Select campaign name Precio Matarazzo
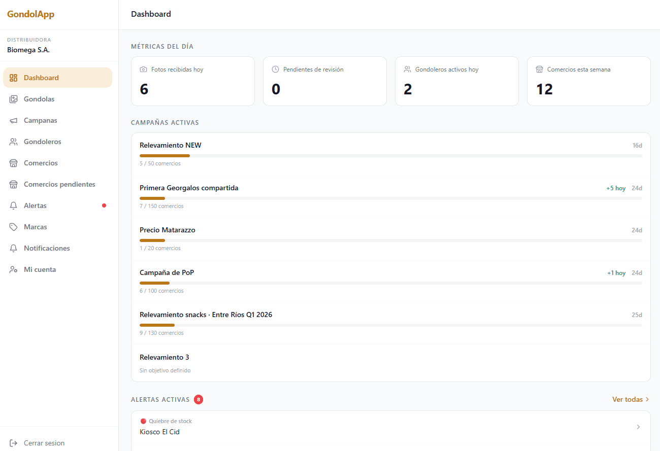Viewport: 660px width, 451px height. [x=168, y=230]
